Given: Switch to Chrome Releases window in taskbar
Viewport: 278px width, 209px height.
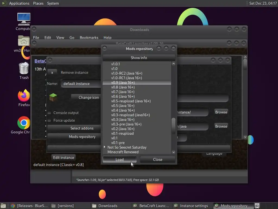Looking at the screenshot, I should (29, 206).
